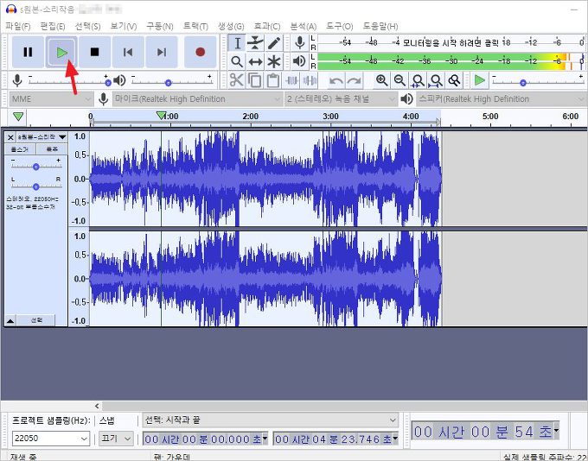
Task: Click Play-at-speed green button
Action: point(480,80)
